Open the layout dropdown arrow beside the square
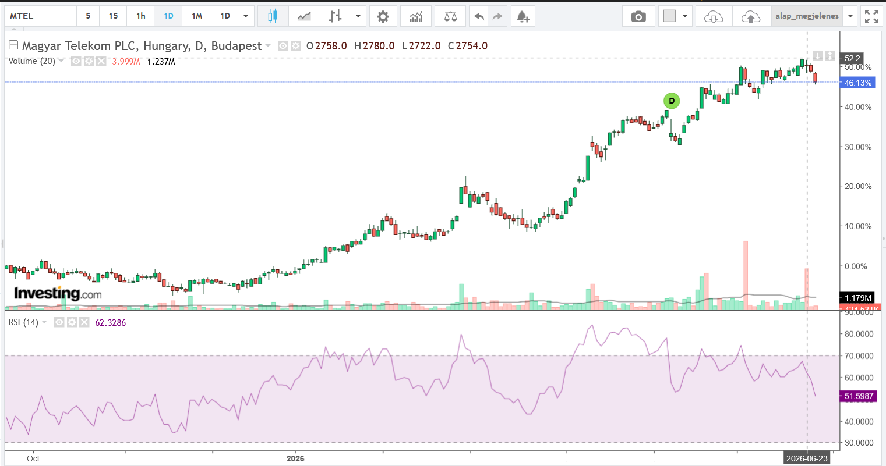 685,16
